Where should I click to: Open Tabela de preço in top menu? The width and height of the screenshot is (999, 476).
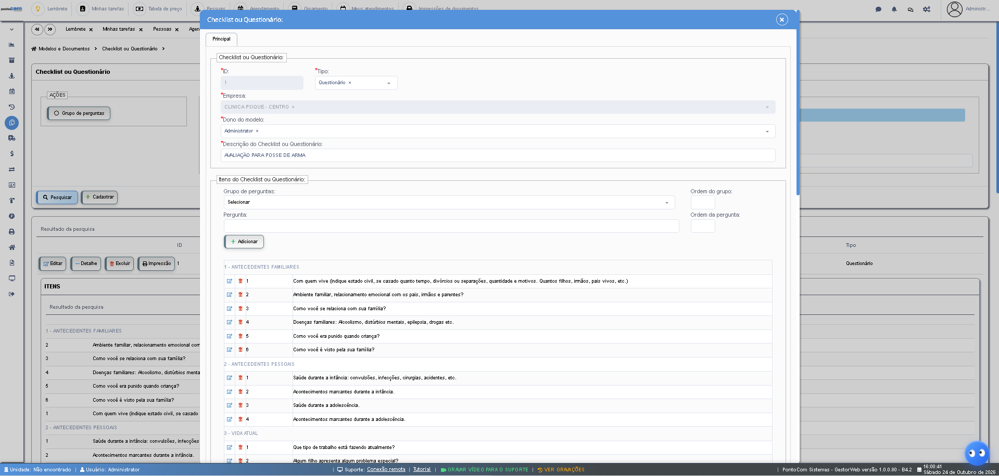tap(159, 9)
